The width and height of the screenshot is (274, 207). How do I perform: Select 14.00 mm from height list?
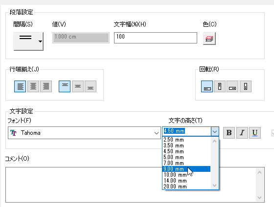tap(186, 181)
